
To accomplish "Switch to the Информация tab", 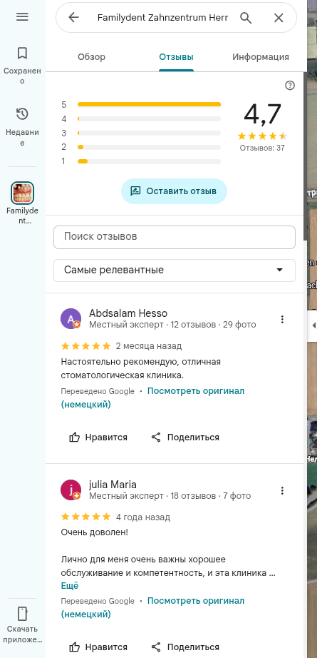I will click(x=261, y=57).
